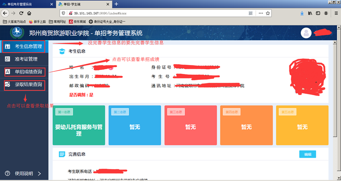Image resolution: width=341 pixels, height=181 pixels.
Task: Open 准考证管理 in the sidebar
Action: [x=26, y=59]
